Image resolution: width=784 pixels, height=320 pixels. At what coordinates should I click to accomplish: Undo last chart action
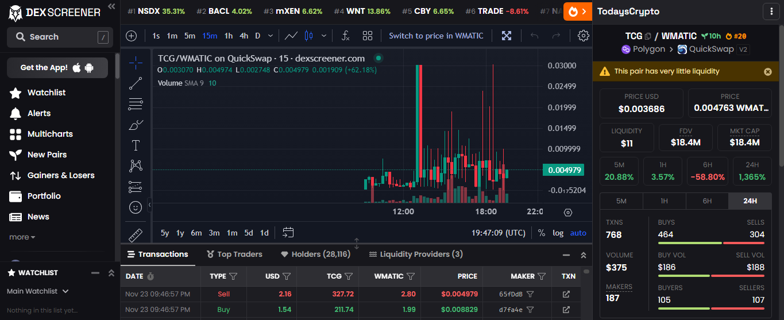535,36
